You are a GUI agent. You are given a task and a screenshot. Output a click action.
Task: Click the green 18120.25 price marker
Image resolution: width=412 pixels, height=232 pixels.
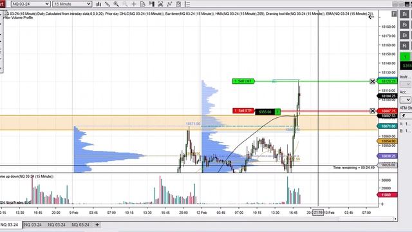(x=388, y=81)
